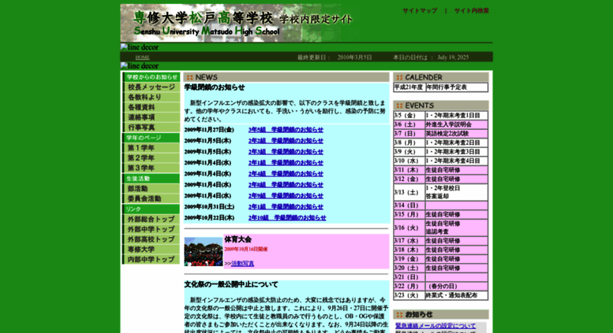Select the 最終更新日 2010年3月5日 text
The image size is (613, 333).
[x=335, y=57]
